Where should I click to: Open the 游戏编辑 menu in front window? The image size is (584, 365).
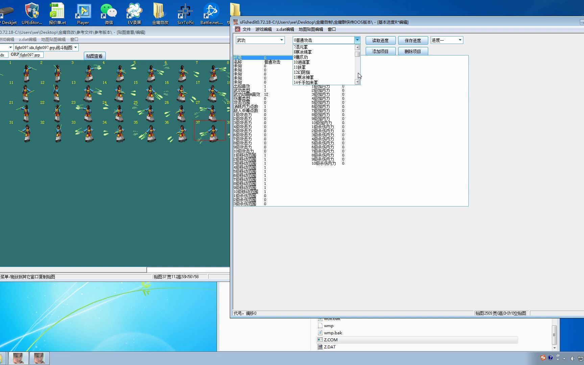pyautogui.click(x=264, y=29)
